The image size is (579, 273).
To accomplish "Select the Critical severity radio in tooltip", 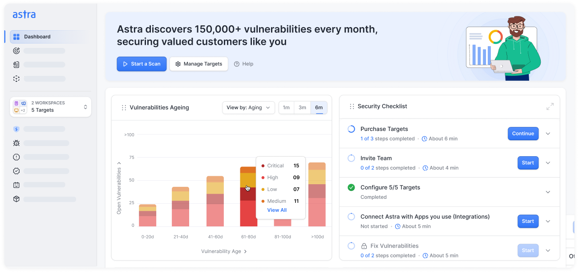I will click(x=264, y=165).
